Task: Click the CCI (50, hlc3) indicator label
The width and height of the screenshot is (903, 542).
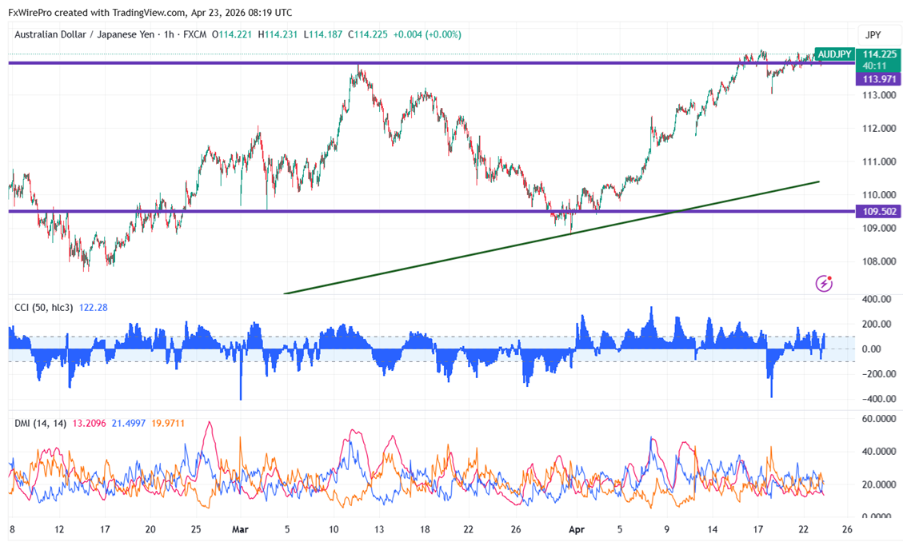Action: [x=44, y=307]
